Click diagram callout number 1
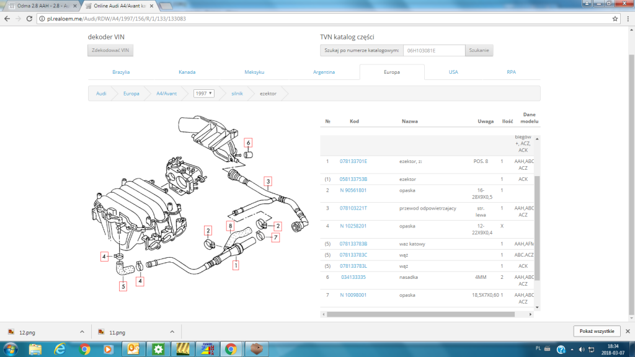 [235, 265]
